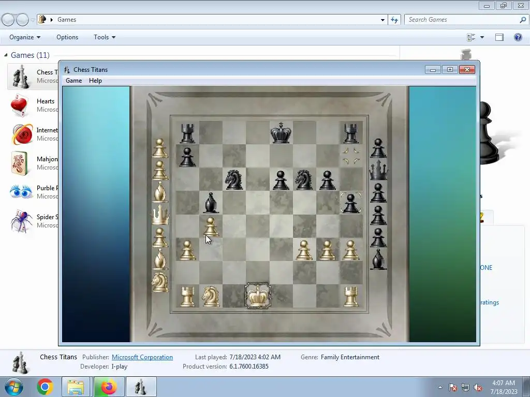Launch Chrome from the taskbar
Viewport: 530px width, 397px height.
(45, 387)
